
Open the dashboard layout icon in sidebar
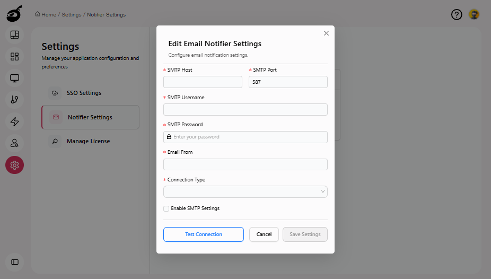pyautogui.click(x=14, y=35)
